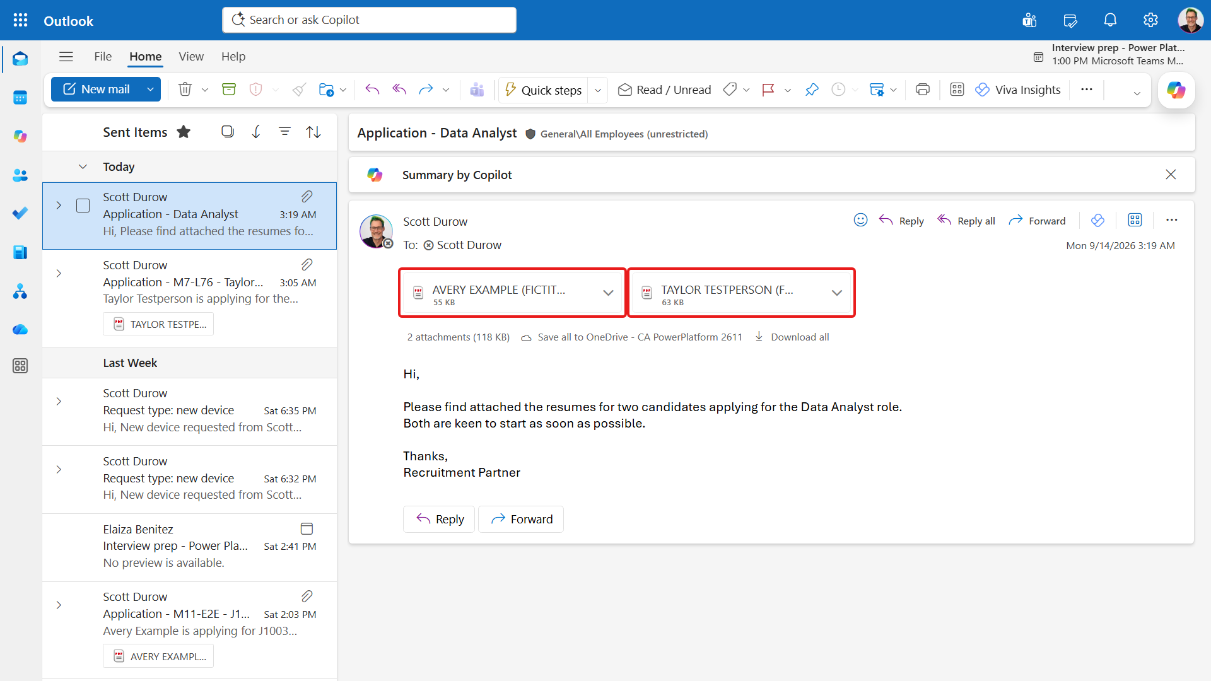Viewport: 1211px width, 681px height.
Task: Click the Reply arrow in the ribbon
Action: [x=372, y=90]
